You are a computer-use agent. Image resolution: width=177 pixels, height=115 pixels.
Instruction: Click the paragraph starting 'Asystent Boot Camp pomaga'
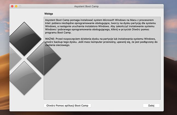pyautogui.click(x=100, y=26)
